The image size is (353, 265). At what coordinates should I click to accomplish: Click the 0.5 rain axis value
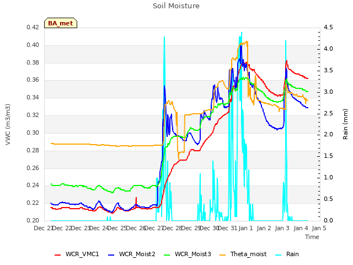click(x=328, y=199)
